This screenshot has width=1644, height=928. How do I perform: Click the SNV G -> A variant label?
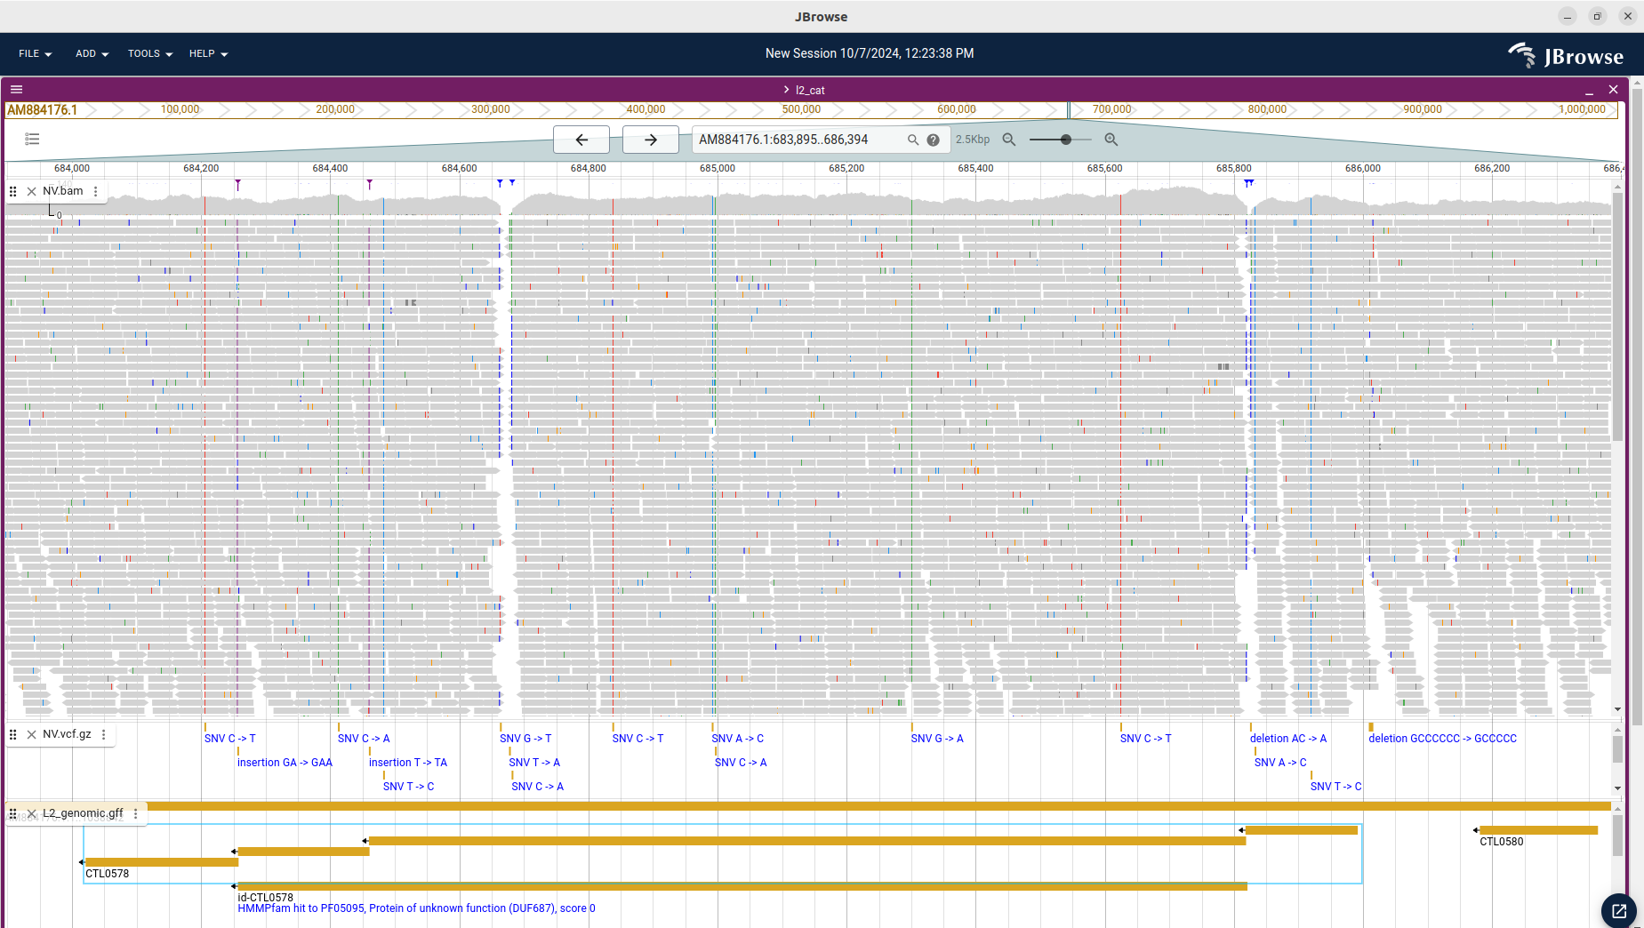point(937,739)
